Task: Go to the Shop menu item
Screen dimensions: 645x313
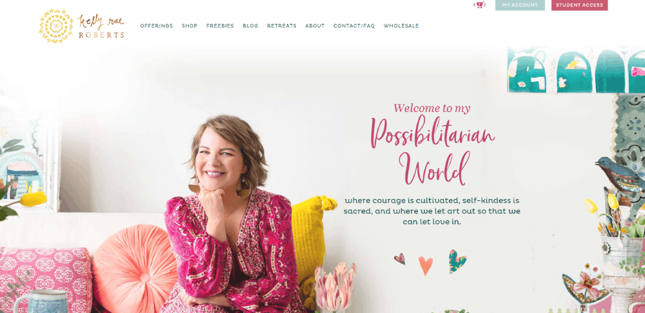Action: coord(190,26)
